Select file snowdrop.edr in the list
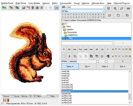The width and height of the screenshot is (133, 106). tap(67, 87)
